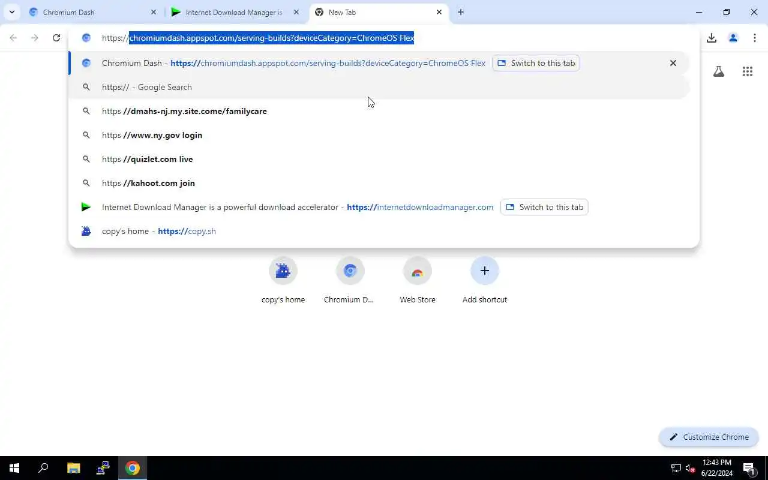
Task: Select Internet Download Manager suggestion row
Action: 379,207
